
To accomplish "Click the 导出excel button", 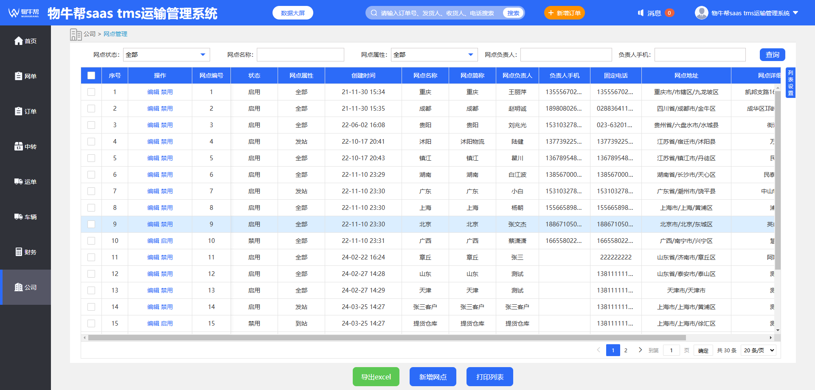I will pos(376,377).
